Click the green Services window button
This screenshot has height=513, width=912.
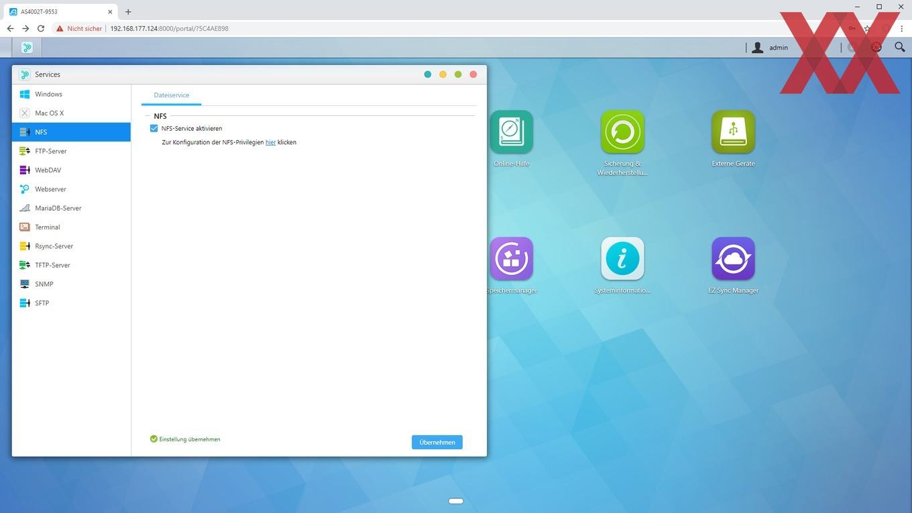[x=458, y=74]
